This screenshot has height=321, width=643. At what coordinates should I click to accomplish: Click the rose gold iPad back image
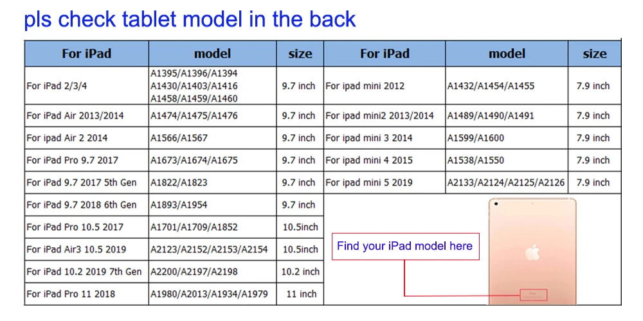pyautogui.click(x=532, y=252)
